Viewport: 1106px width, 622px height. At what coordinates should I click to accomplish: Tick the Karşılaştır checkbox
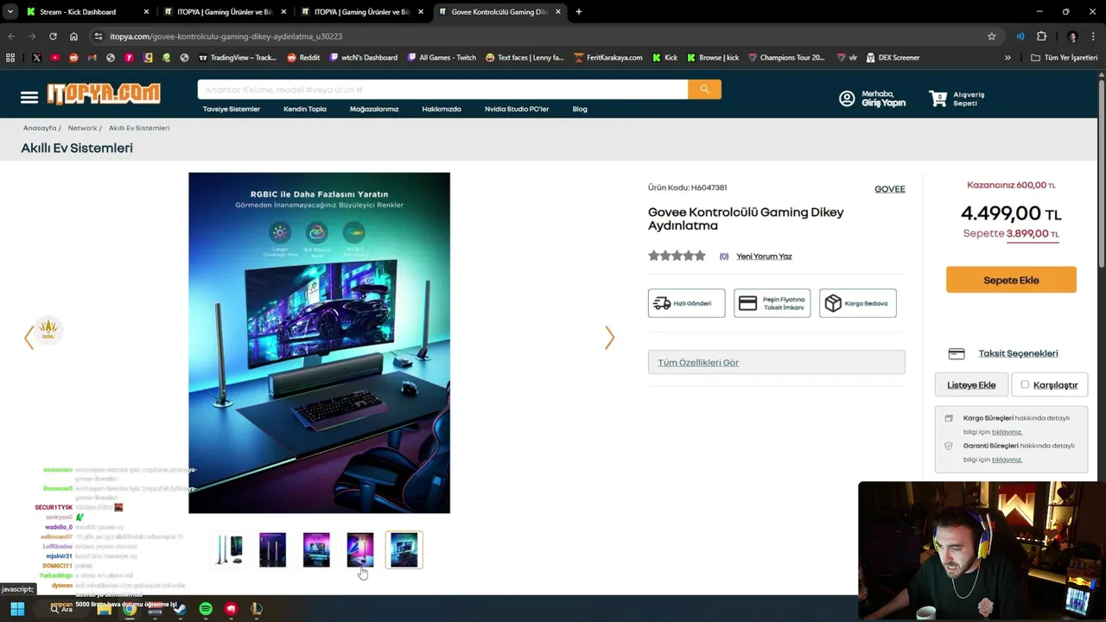[x=1025, y=384]
